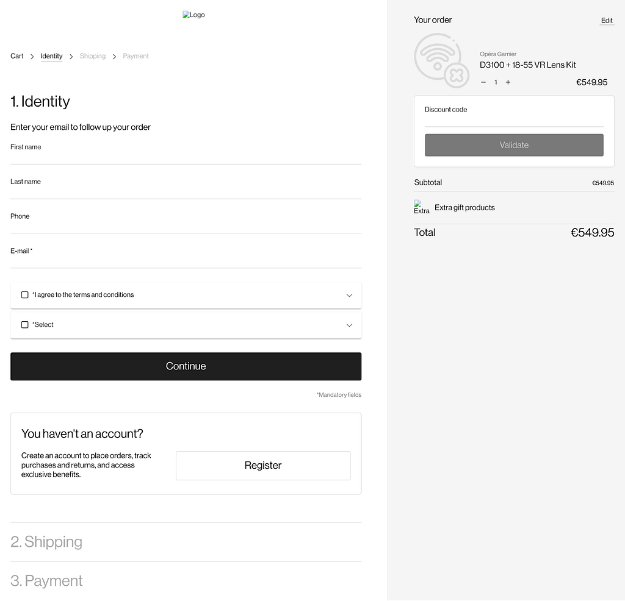Open the 3. Payment section heading
This screenshot has width=625, height=601.
click(46, 581)
